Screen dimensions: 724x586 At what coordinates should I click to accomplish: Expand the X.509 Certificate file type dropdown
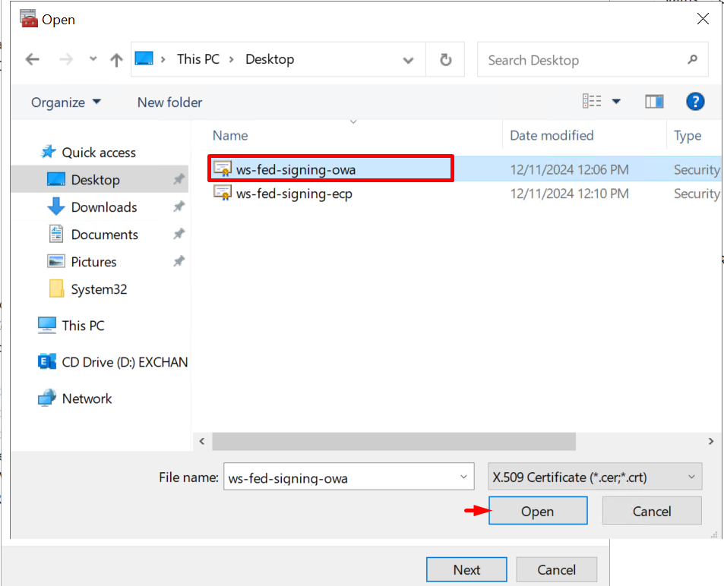691,477
